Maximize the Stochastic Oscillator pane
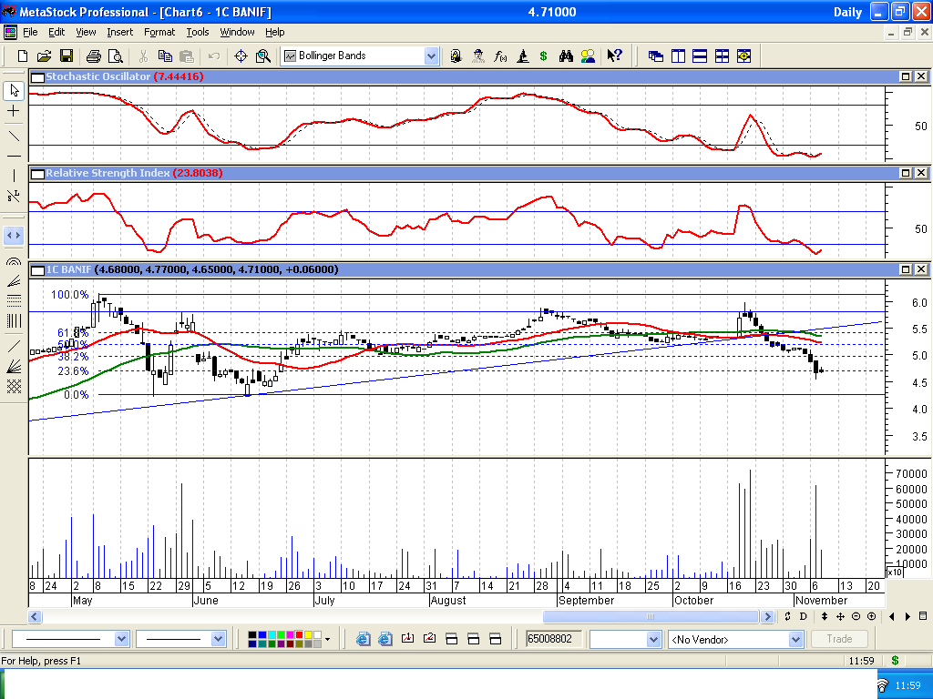The image size is (933, 699). [906, 77]
